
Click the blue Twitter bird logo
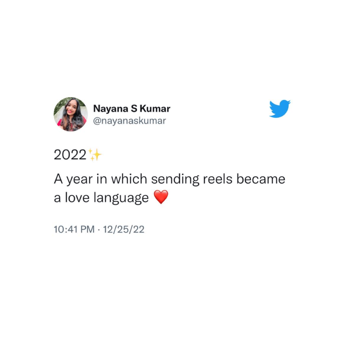click(280, 109)
